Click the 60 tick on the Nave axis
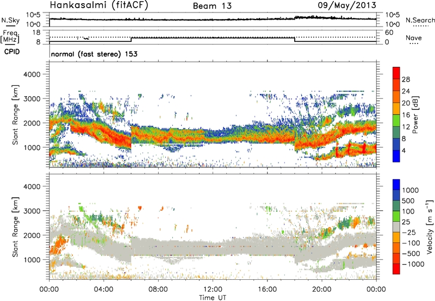This screenshot has height=301, width=435. (x=389, y=33)
